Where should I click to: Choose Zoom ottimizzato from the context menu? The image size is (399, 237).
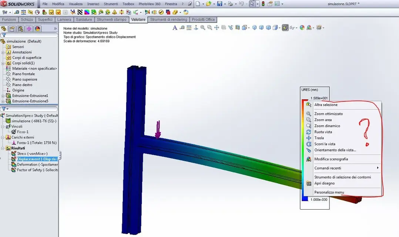[329, 114]
